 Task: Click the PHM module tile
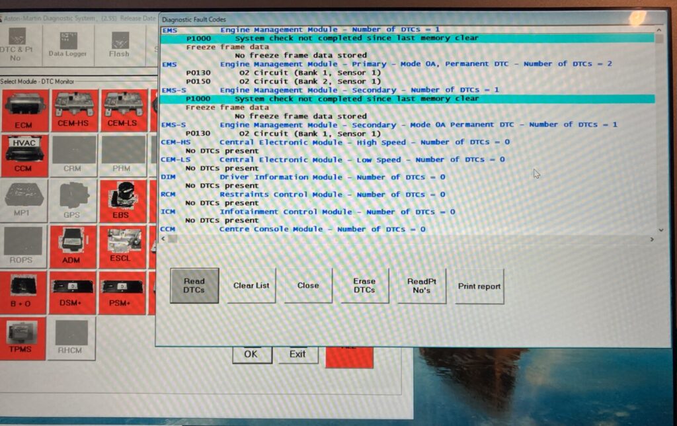[122, 155]
